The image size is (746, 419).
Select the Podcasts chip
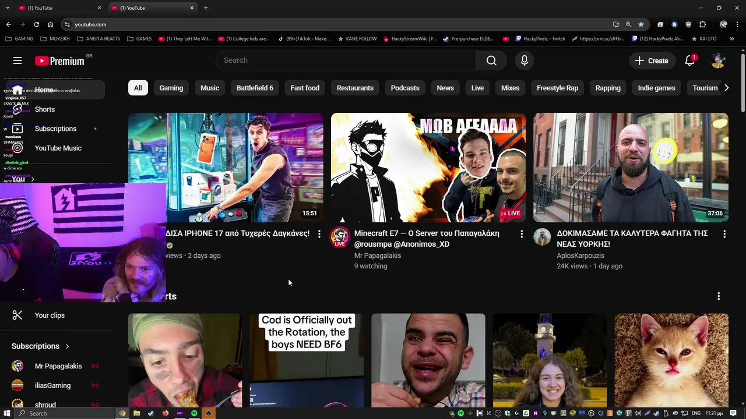point(405,88)
